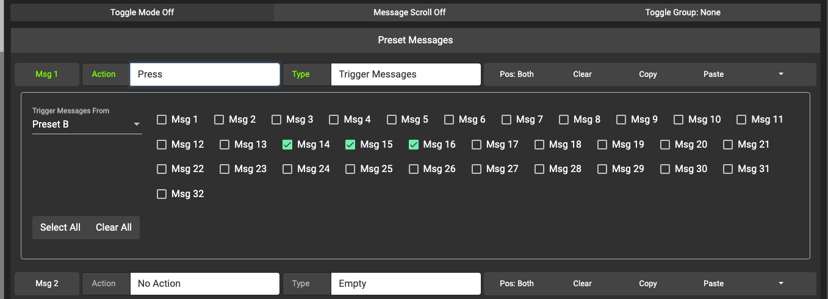
Task: Click Paste in Msg 2 row
Action: pos(713,284)
